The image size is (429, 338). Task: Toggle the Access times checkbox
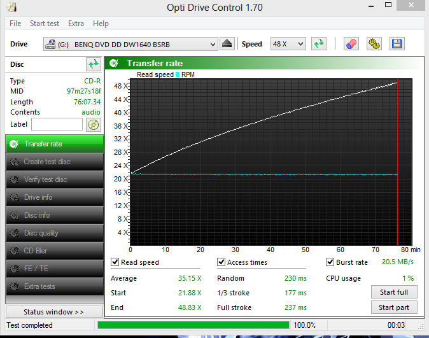(221, 262)
